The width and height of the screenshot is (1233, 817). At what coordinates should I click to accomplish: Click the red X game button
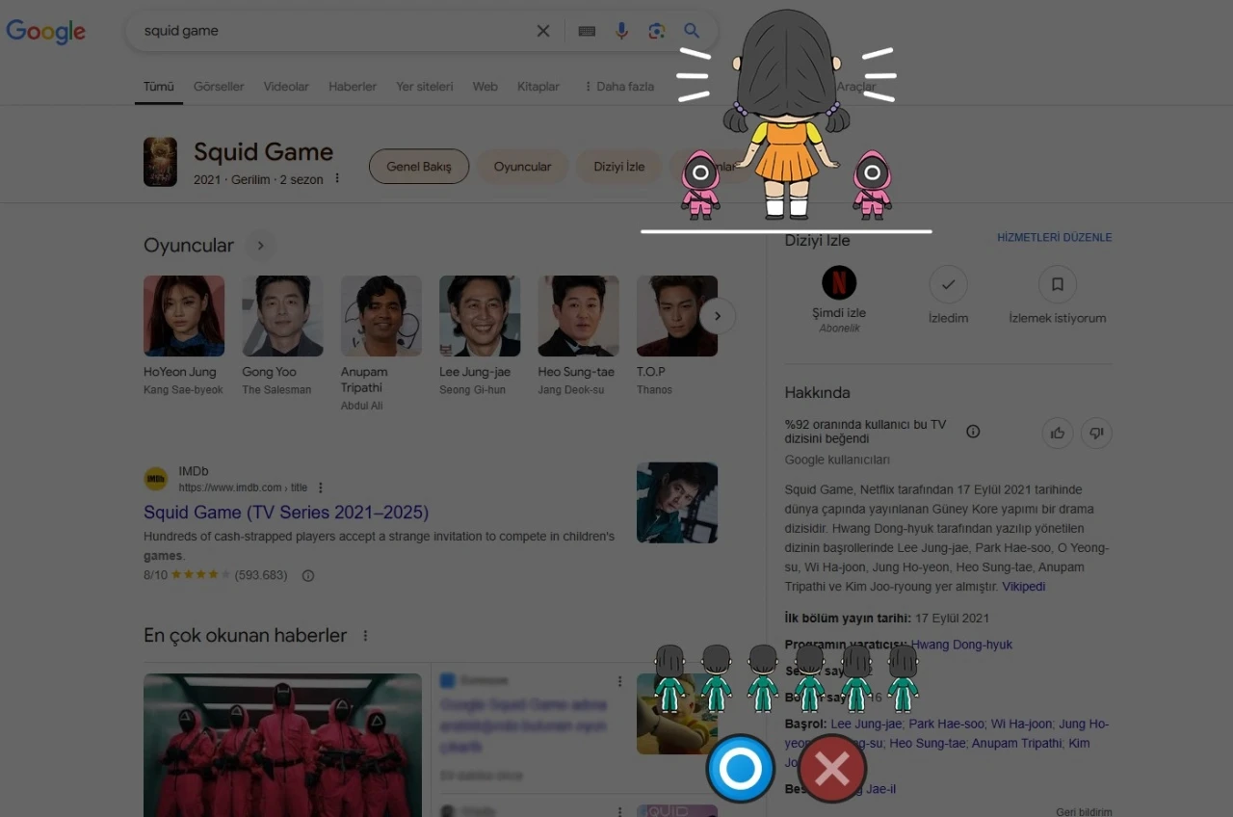(832, 768)
